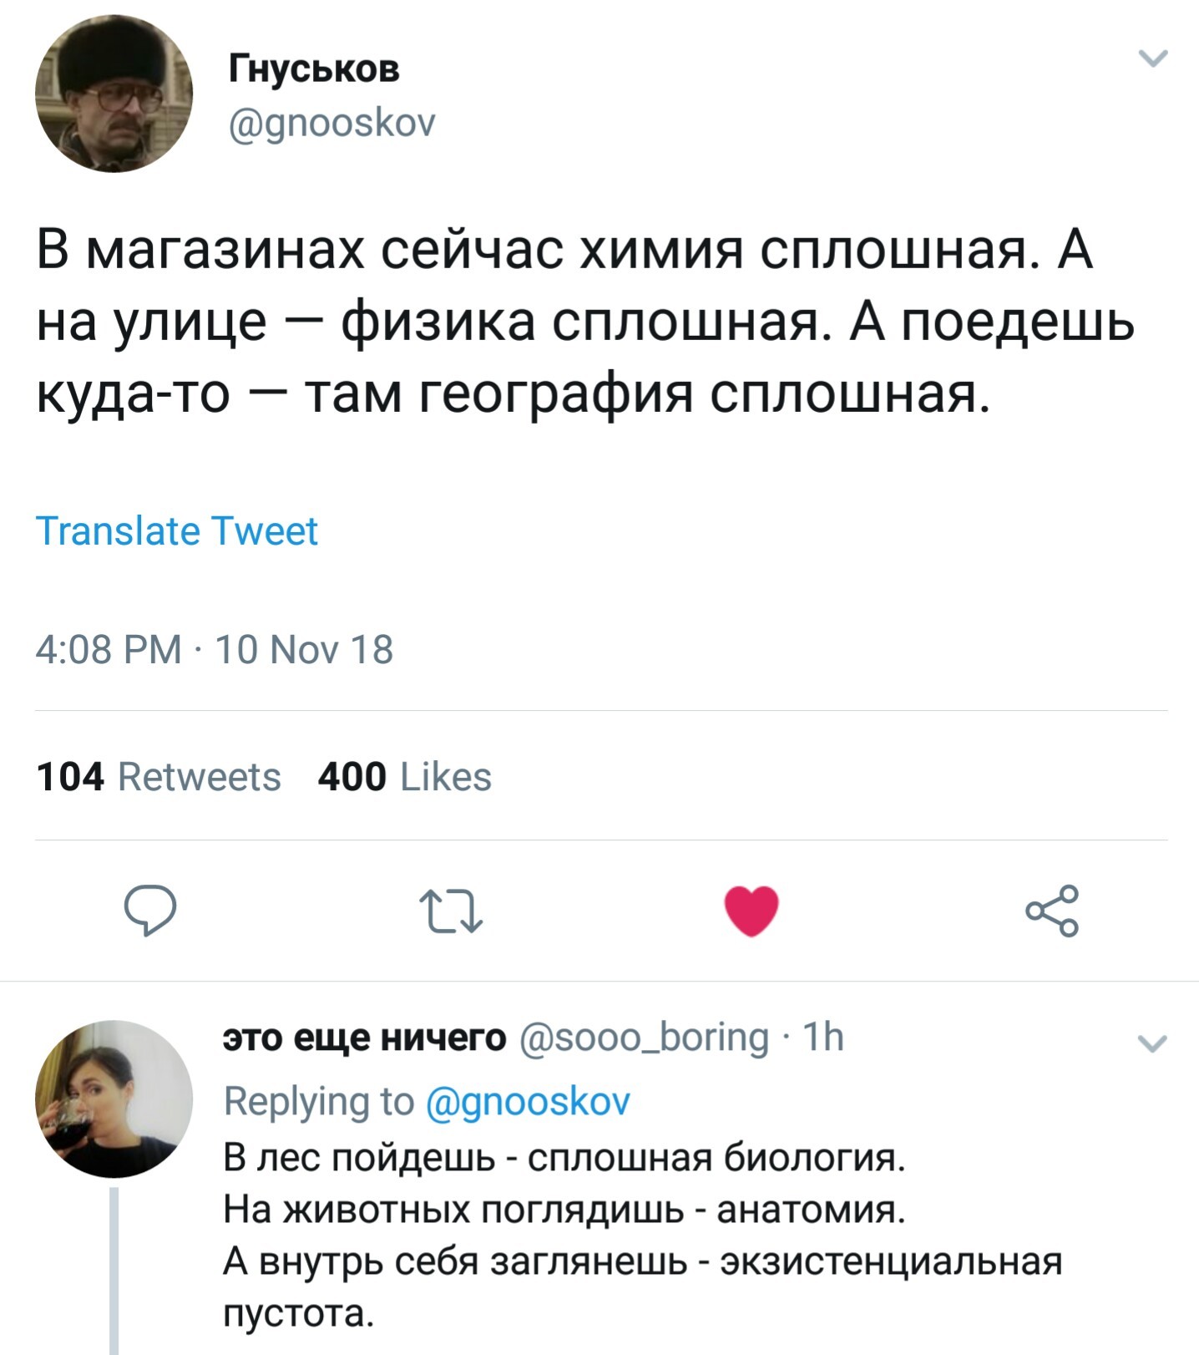View the 400 Likes list
Screen dimensions: 1199x1355
(x=405, y=777)
